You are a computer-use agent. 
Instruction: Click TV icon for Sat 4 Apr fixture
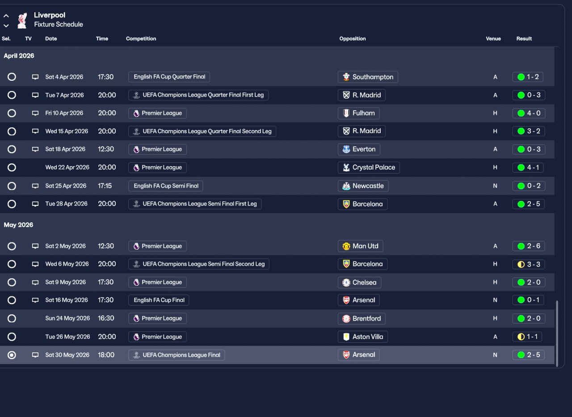(35, 77)
